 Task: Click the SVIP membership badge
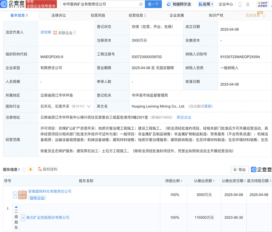tap(263, 4)
